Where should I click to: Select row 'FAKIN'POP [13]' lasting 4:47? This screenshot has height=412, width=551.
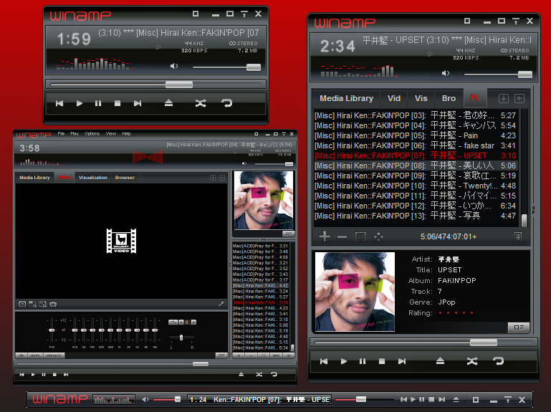(416, 216)
